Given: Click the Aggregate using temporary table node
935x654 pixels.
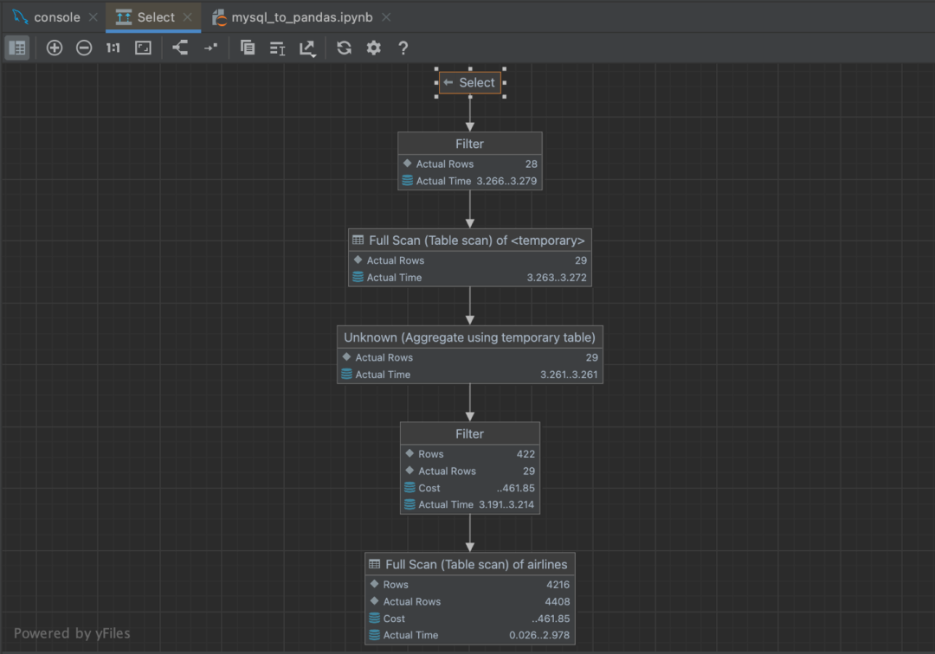Looking at the screenshot, I should 470,355.
